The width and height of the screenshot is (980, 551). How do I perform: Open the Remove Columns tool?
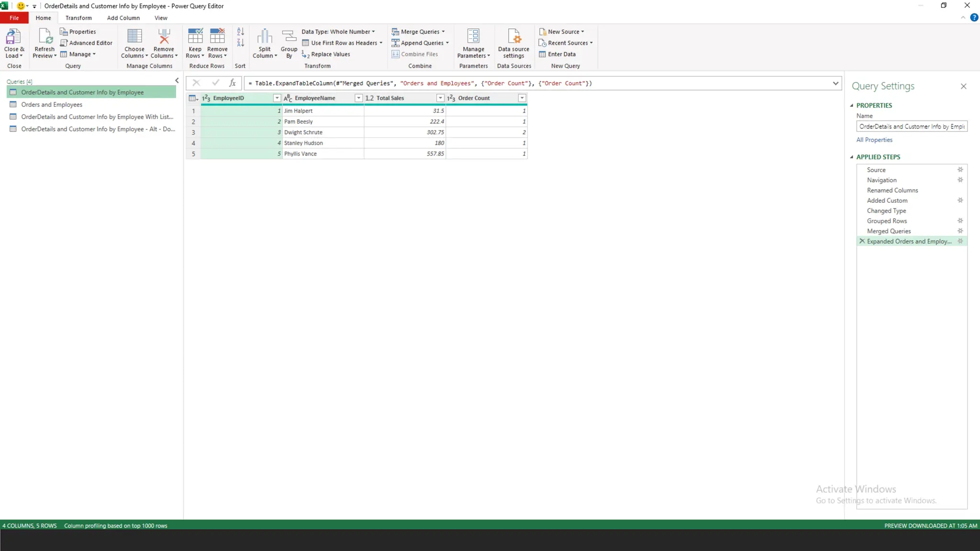click(x=164, y=37)
